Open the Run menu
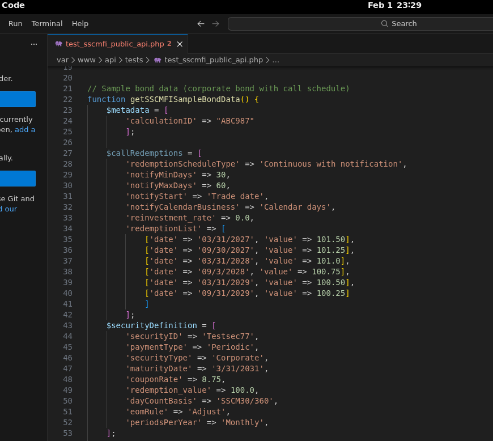The height and width of the screenshot is (441, 493). point(15,23)
